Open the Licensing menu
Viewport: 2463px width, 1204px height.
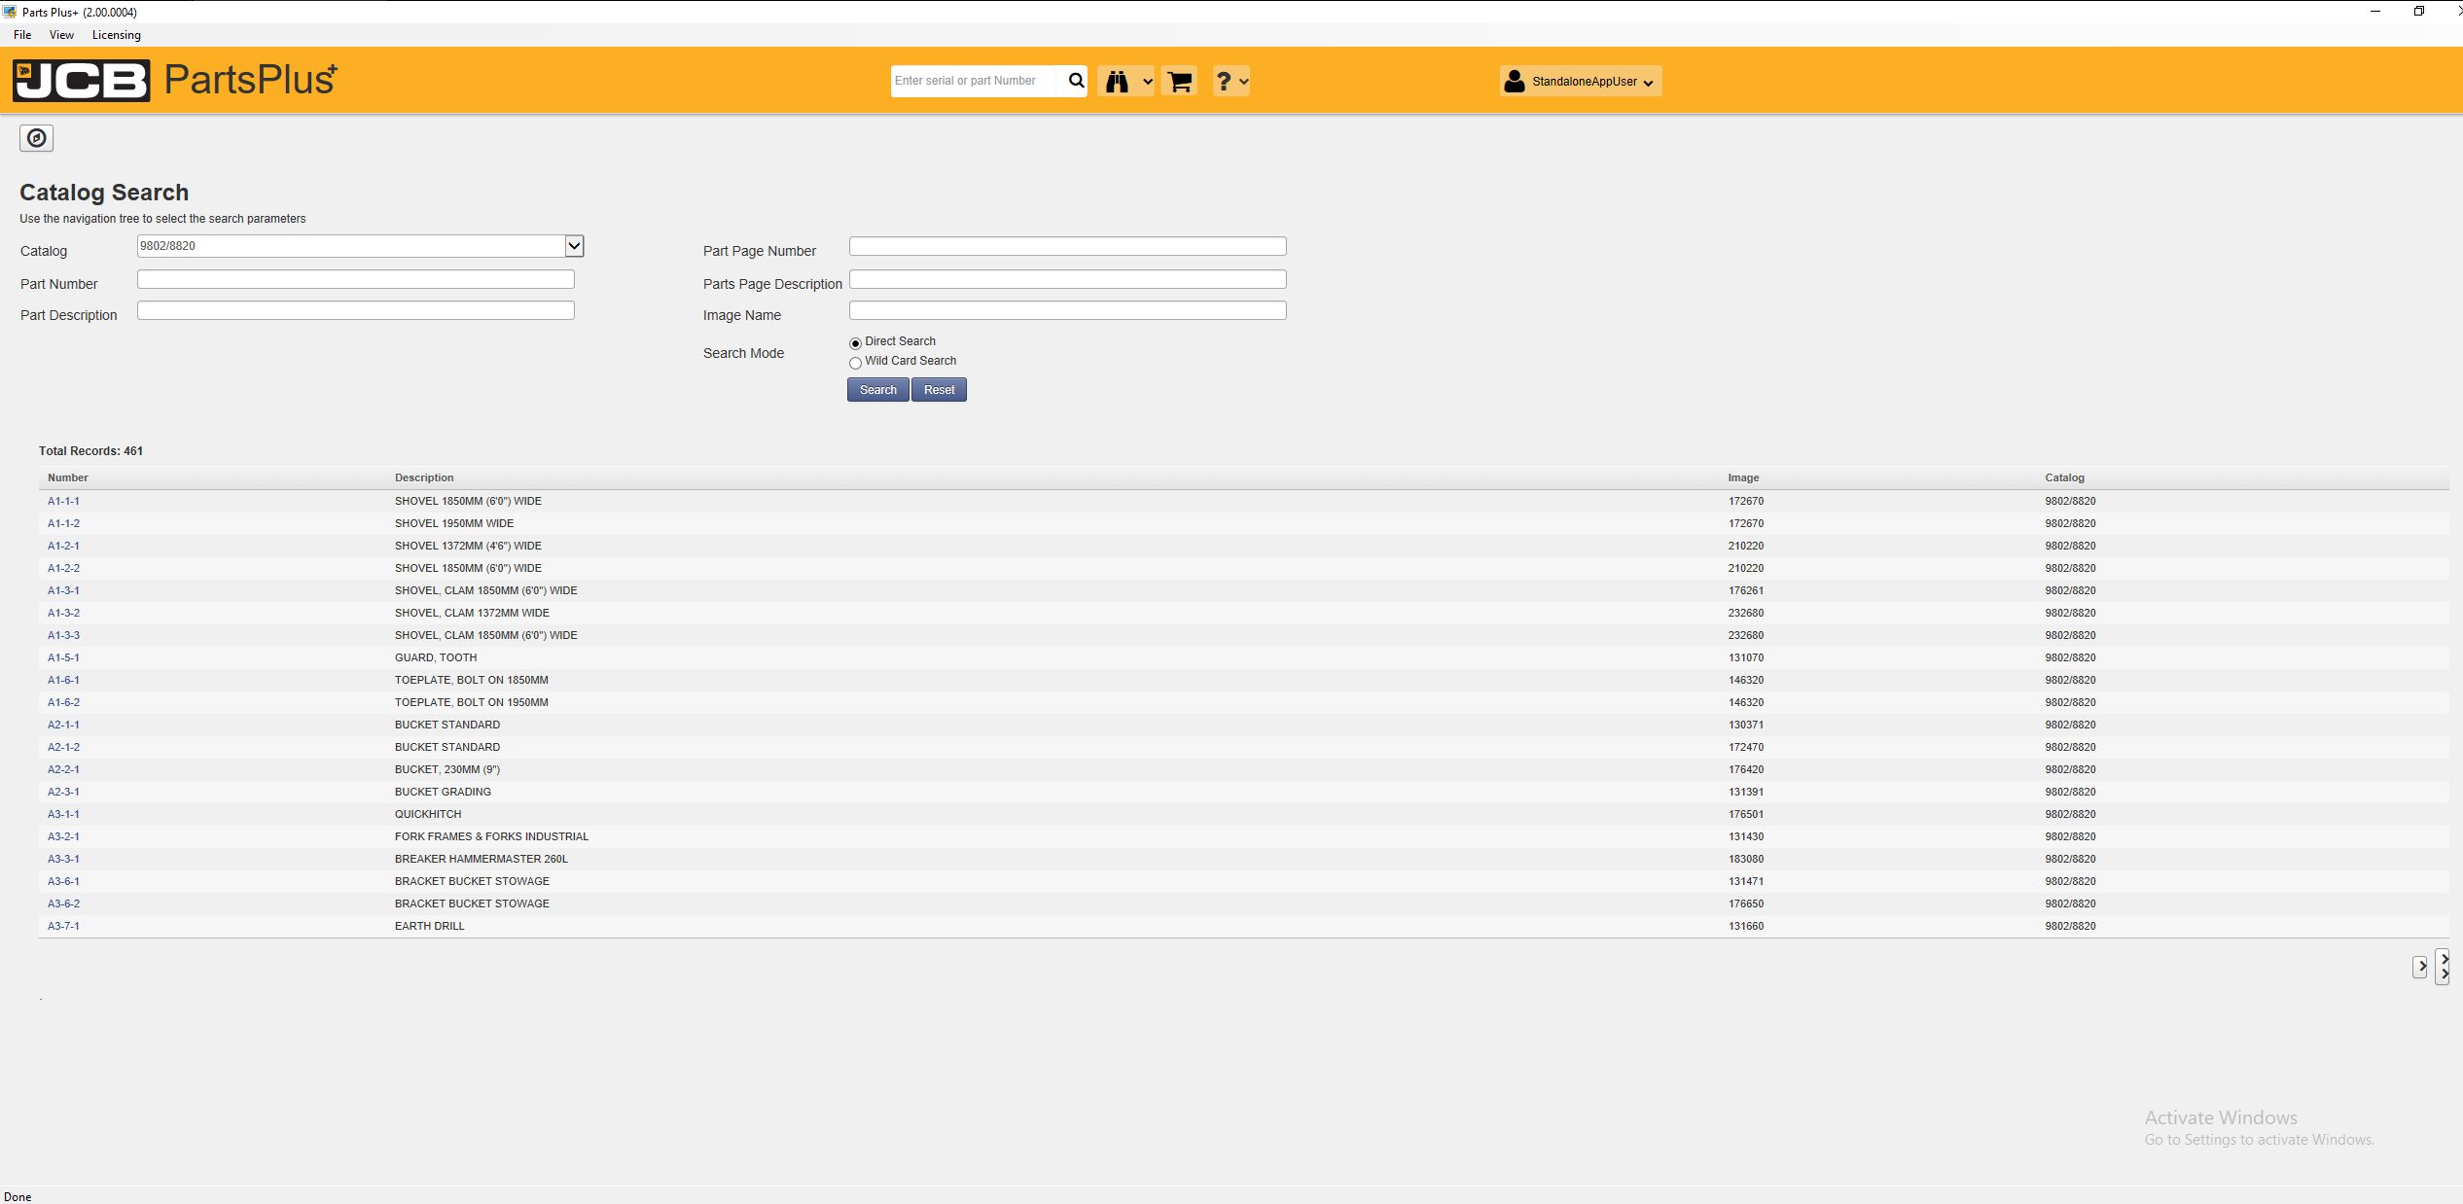tap(116, 35)
